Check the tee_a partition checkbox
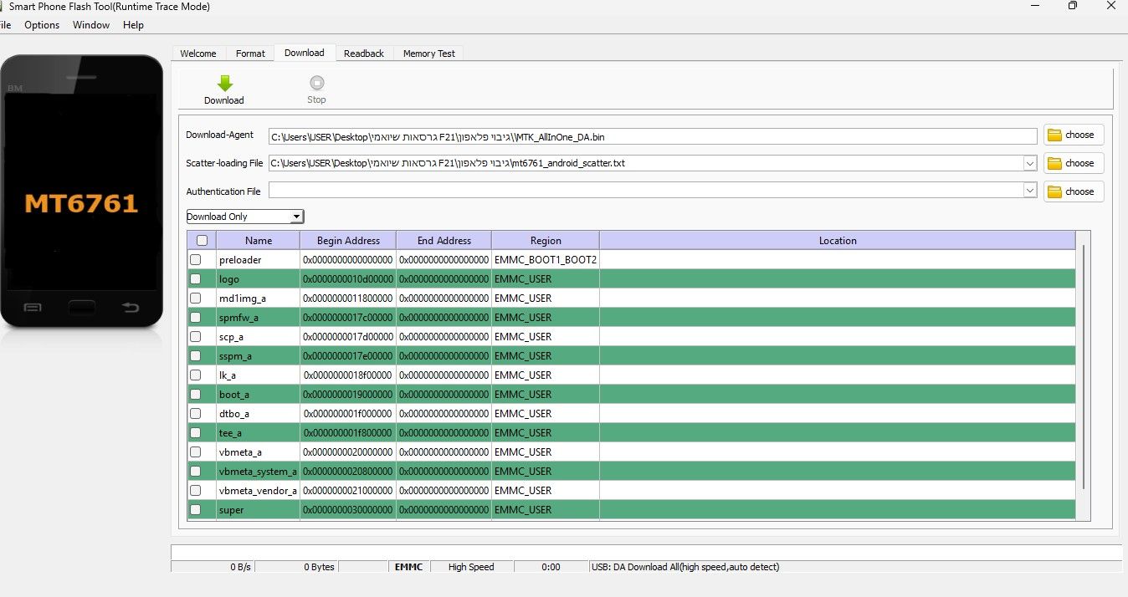The width and height of the screenshot is (1128, 597). [x=196, y=433]
